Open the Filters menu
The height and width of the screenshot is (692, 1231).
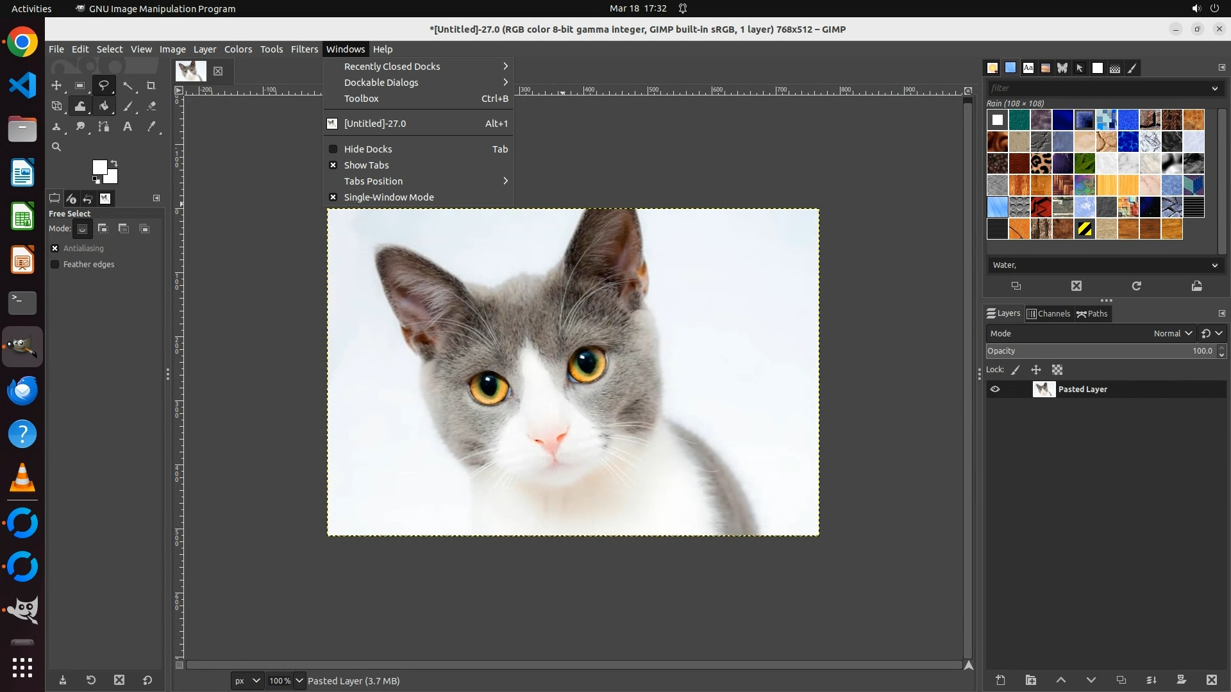(304, 49)
